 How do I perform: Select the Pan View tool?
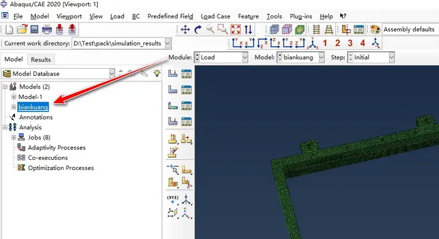(x=185, y=29)
